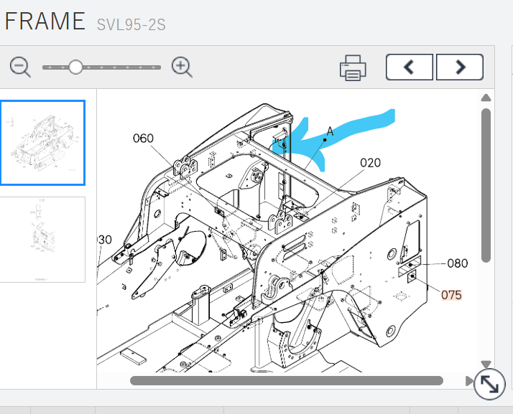Go to the previous diagram page
Image resolution: width=513 pixels, height=414 pixels.
click(410, 67)
